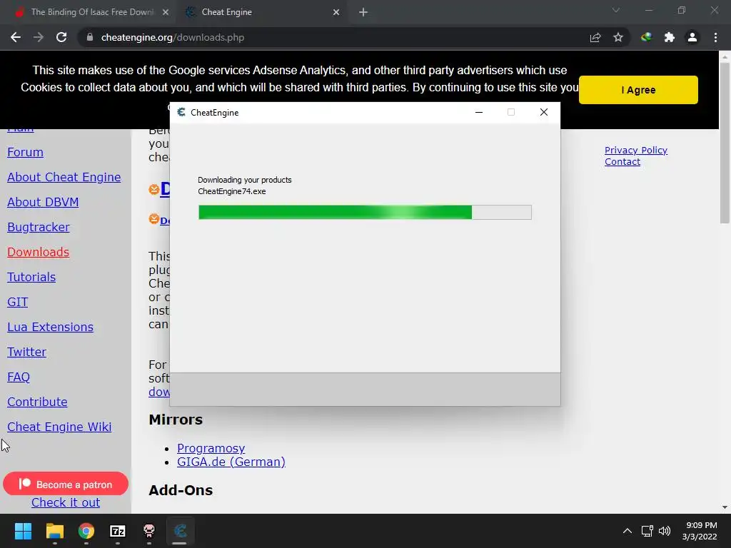Open the Contact link

622,162
